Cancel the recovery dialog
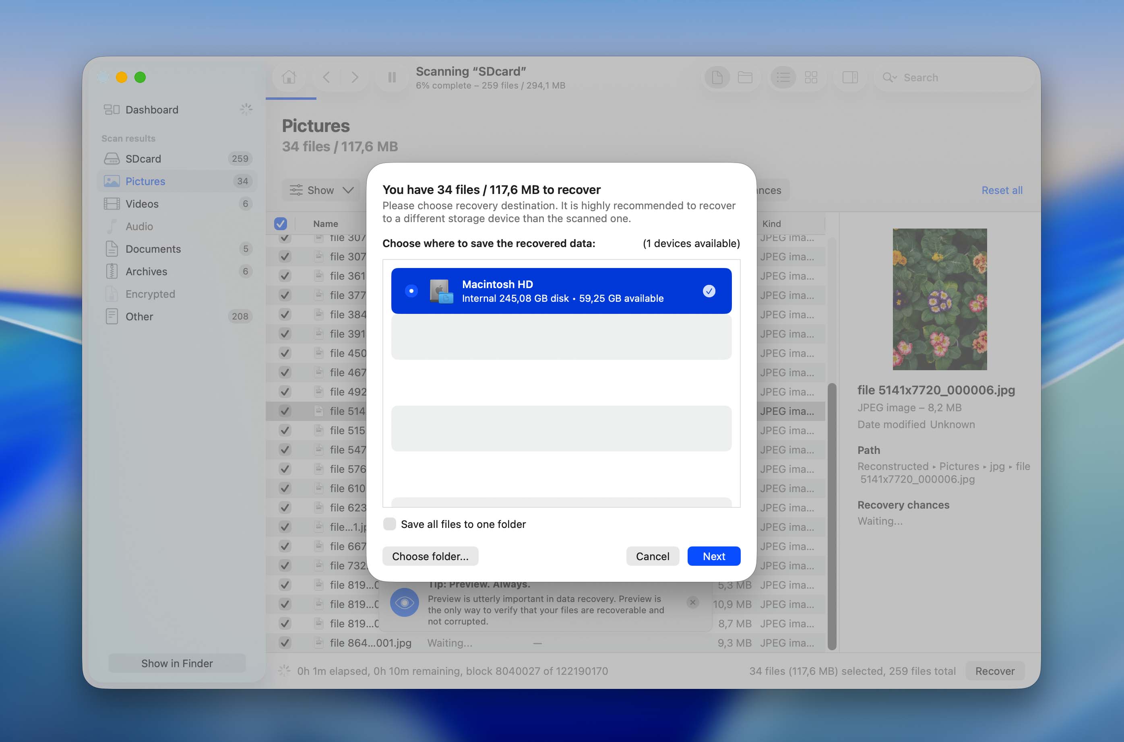Viewport: 1124px width, 742px height. pyautogui.click(x=653, y=556)
